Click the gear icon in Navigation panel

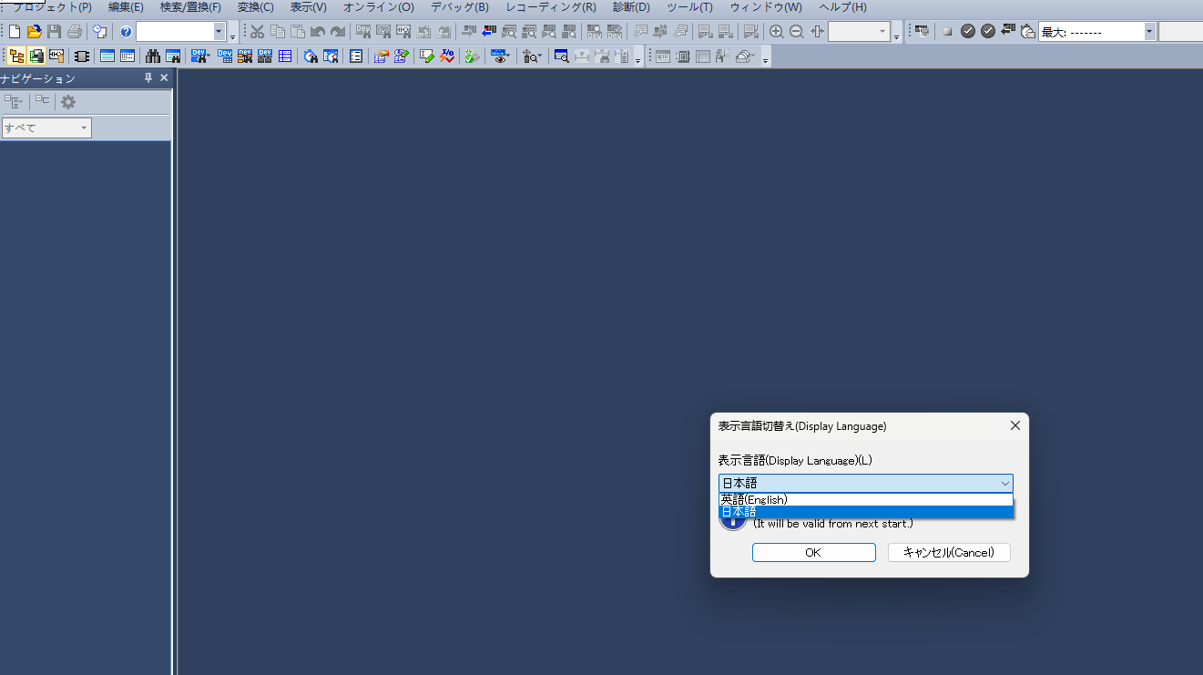[68, 102]
